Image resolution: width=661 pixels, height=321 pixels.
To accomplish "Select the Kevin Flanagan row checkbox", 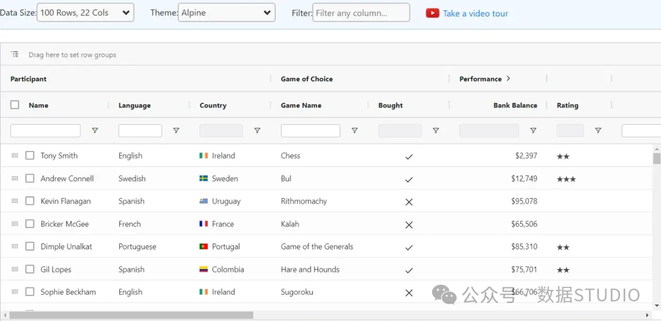I will pyautogui.click(x=29, y=201).
